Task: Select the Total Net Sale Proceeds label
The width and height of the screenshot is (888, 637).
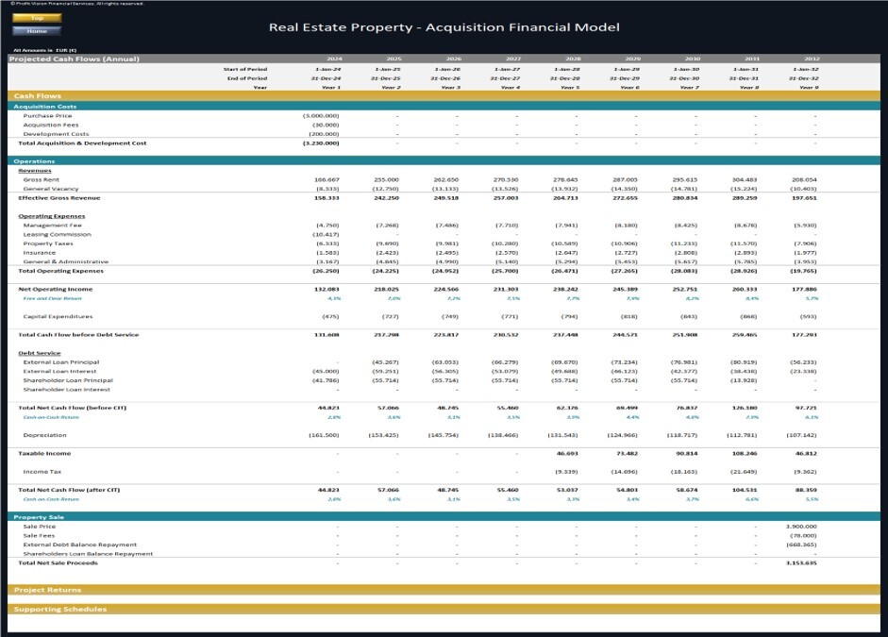Action: pyautogui.click(x=58, y=562)
